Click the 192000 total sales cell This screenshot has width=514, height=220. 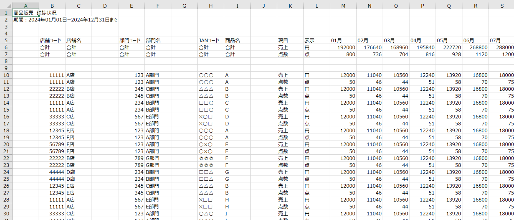(x=343, y=47)
